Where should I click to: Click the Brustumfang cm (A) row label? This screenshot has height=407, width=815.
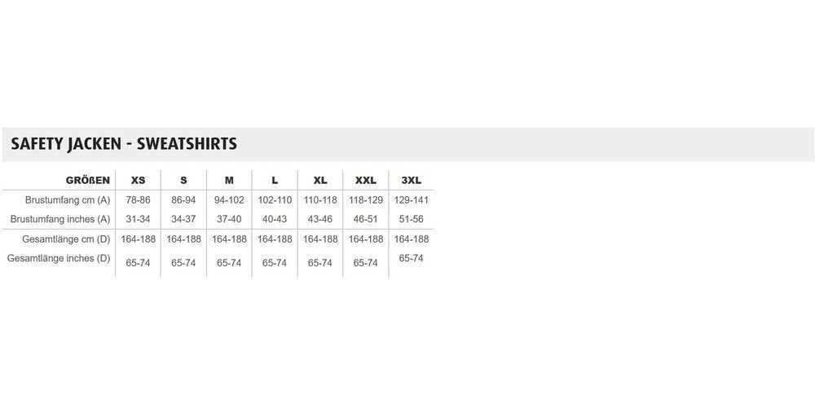tap(68, 200)
